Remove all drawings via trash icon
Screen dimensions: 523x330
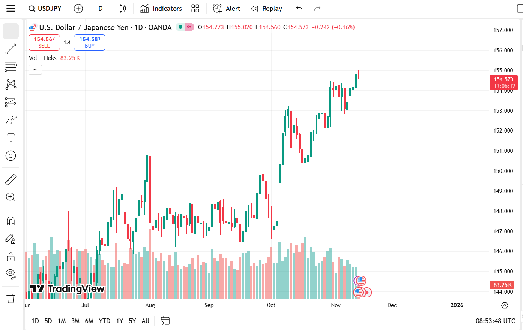pos(11,298)
